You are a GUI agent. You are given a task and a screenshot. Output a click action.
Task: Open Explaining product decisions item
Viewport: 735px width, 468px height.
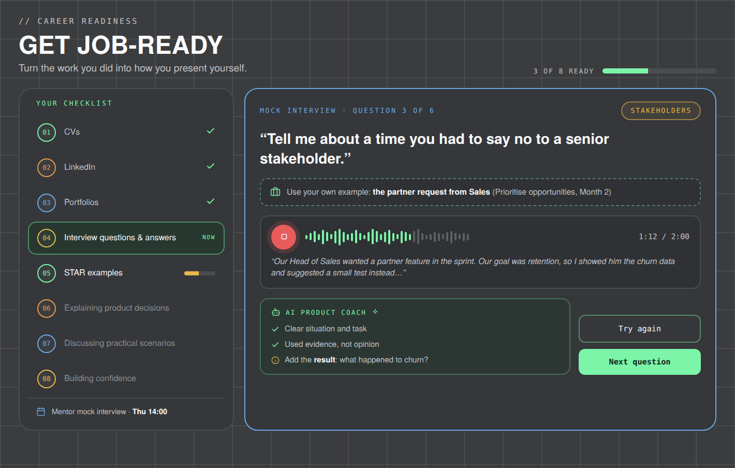point(126,308)
